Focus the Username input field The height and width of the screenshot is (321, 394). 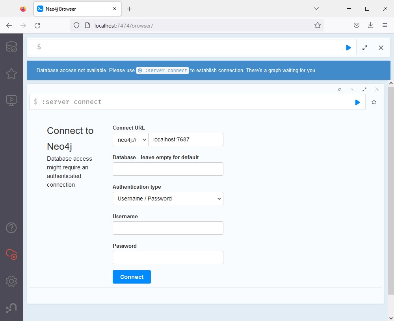click(x=168, y=228)
